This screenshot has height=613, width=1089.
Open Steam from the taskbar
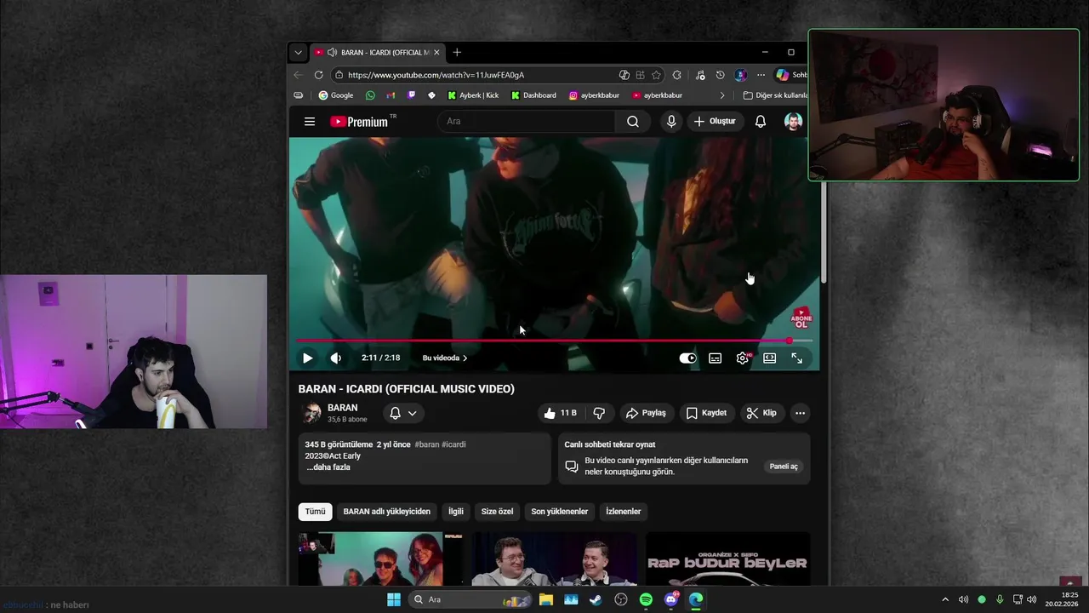pyautogui.click(x=596, y=599)
